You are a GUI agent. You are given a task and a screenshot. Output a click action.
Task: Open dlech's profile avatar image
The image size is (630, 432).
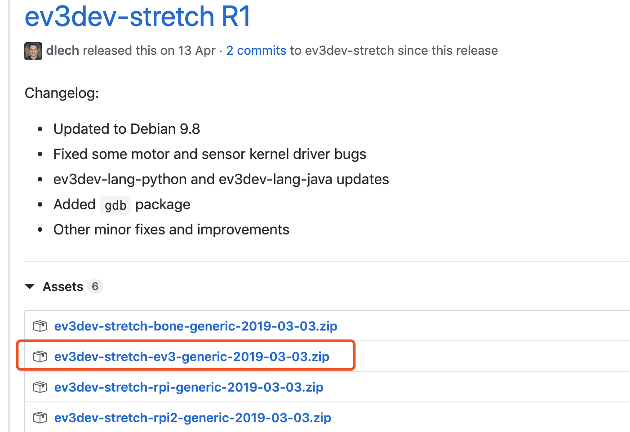[33, 51]
